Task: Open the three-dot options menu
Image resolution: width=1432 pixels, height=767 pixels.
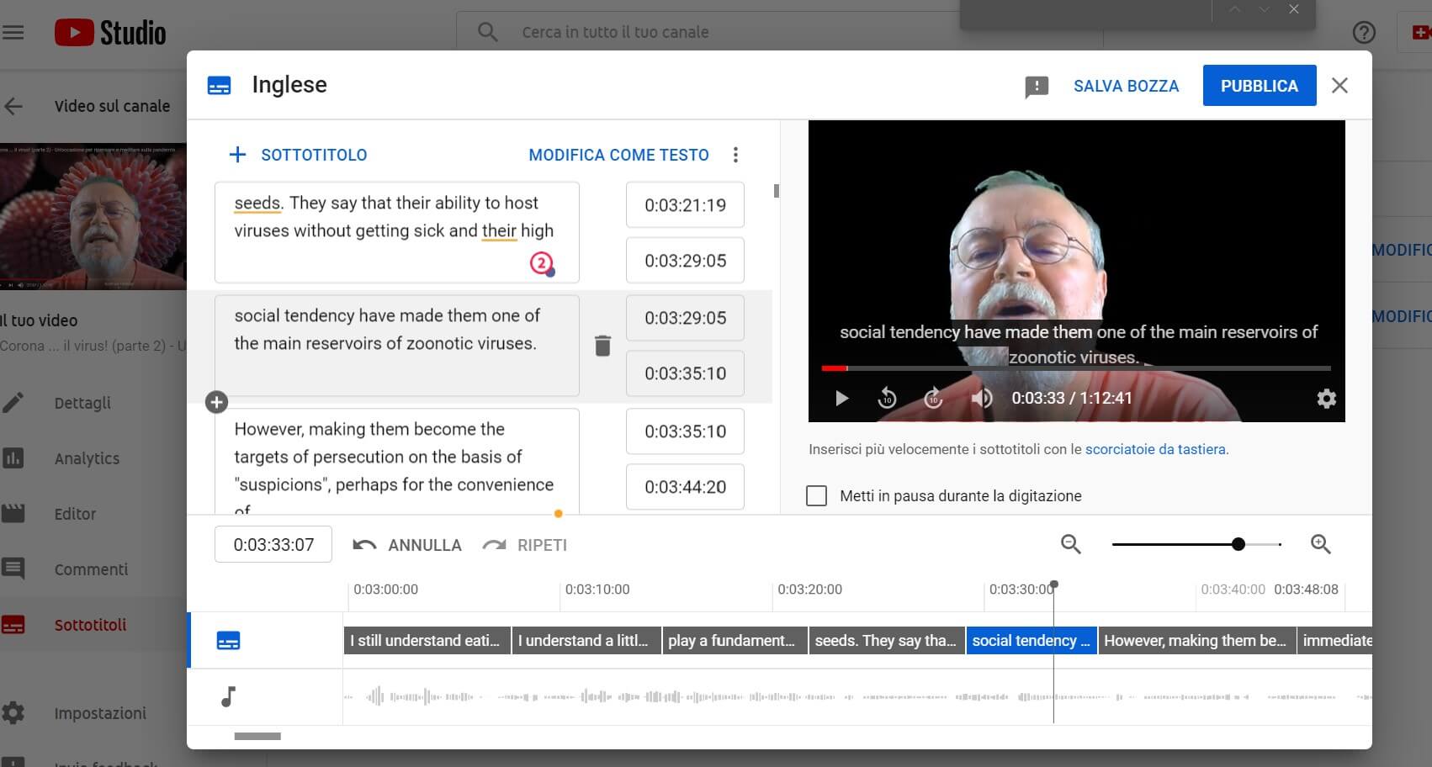Action: (735, 155)
